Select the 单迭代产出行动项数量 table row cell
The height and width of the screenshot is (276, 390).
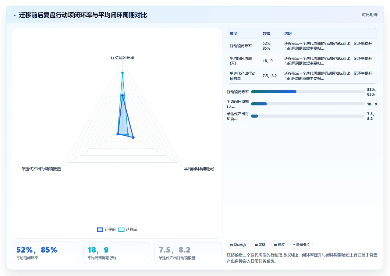click(x=243, y=76)
